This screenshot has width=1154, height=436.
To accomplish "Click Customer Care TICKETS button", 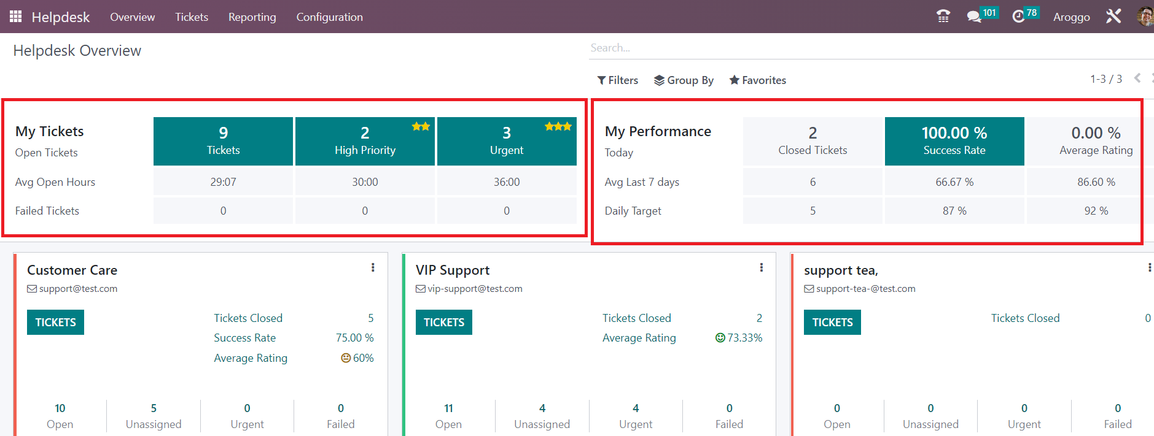I will 55,323.
